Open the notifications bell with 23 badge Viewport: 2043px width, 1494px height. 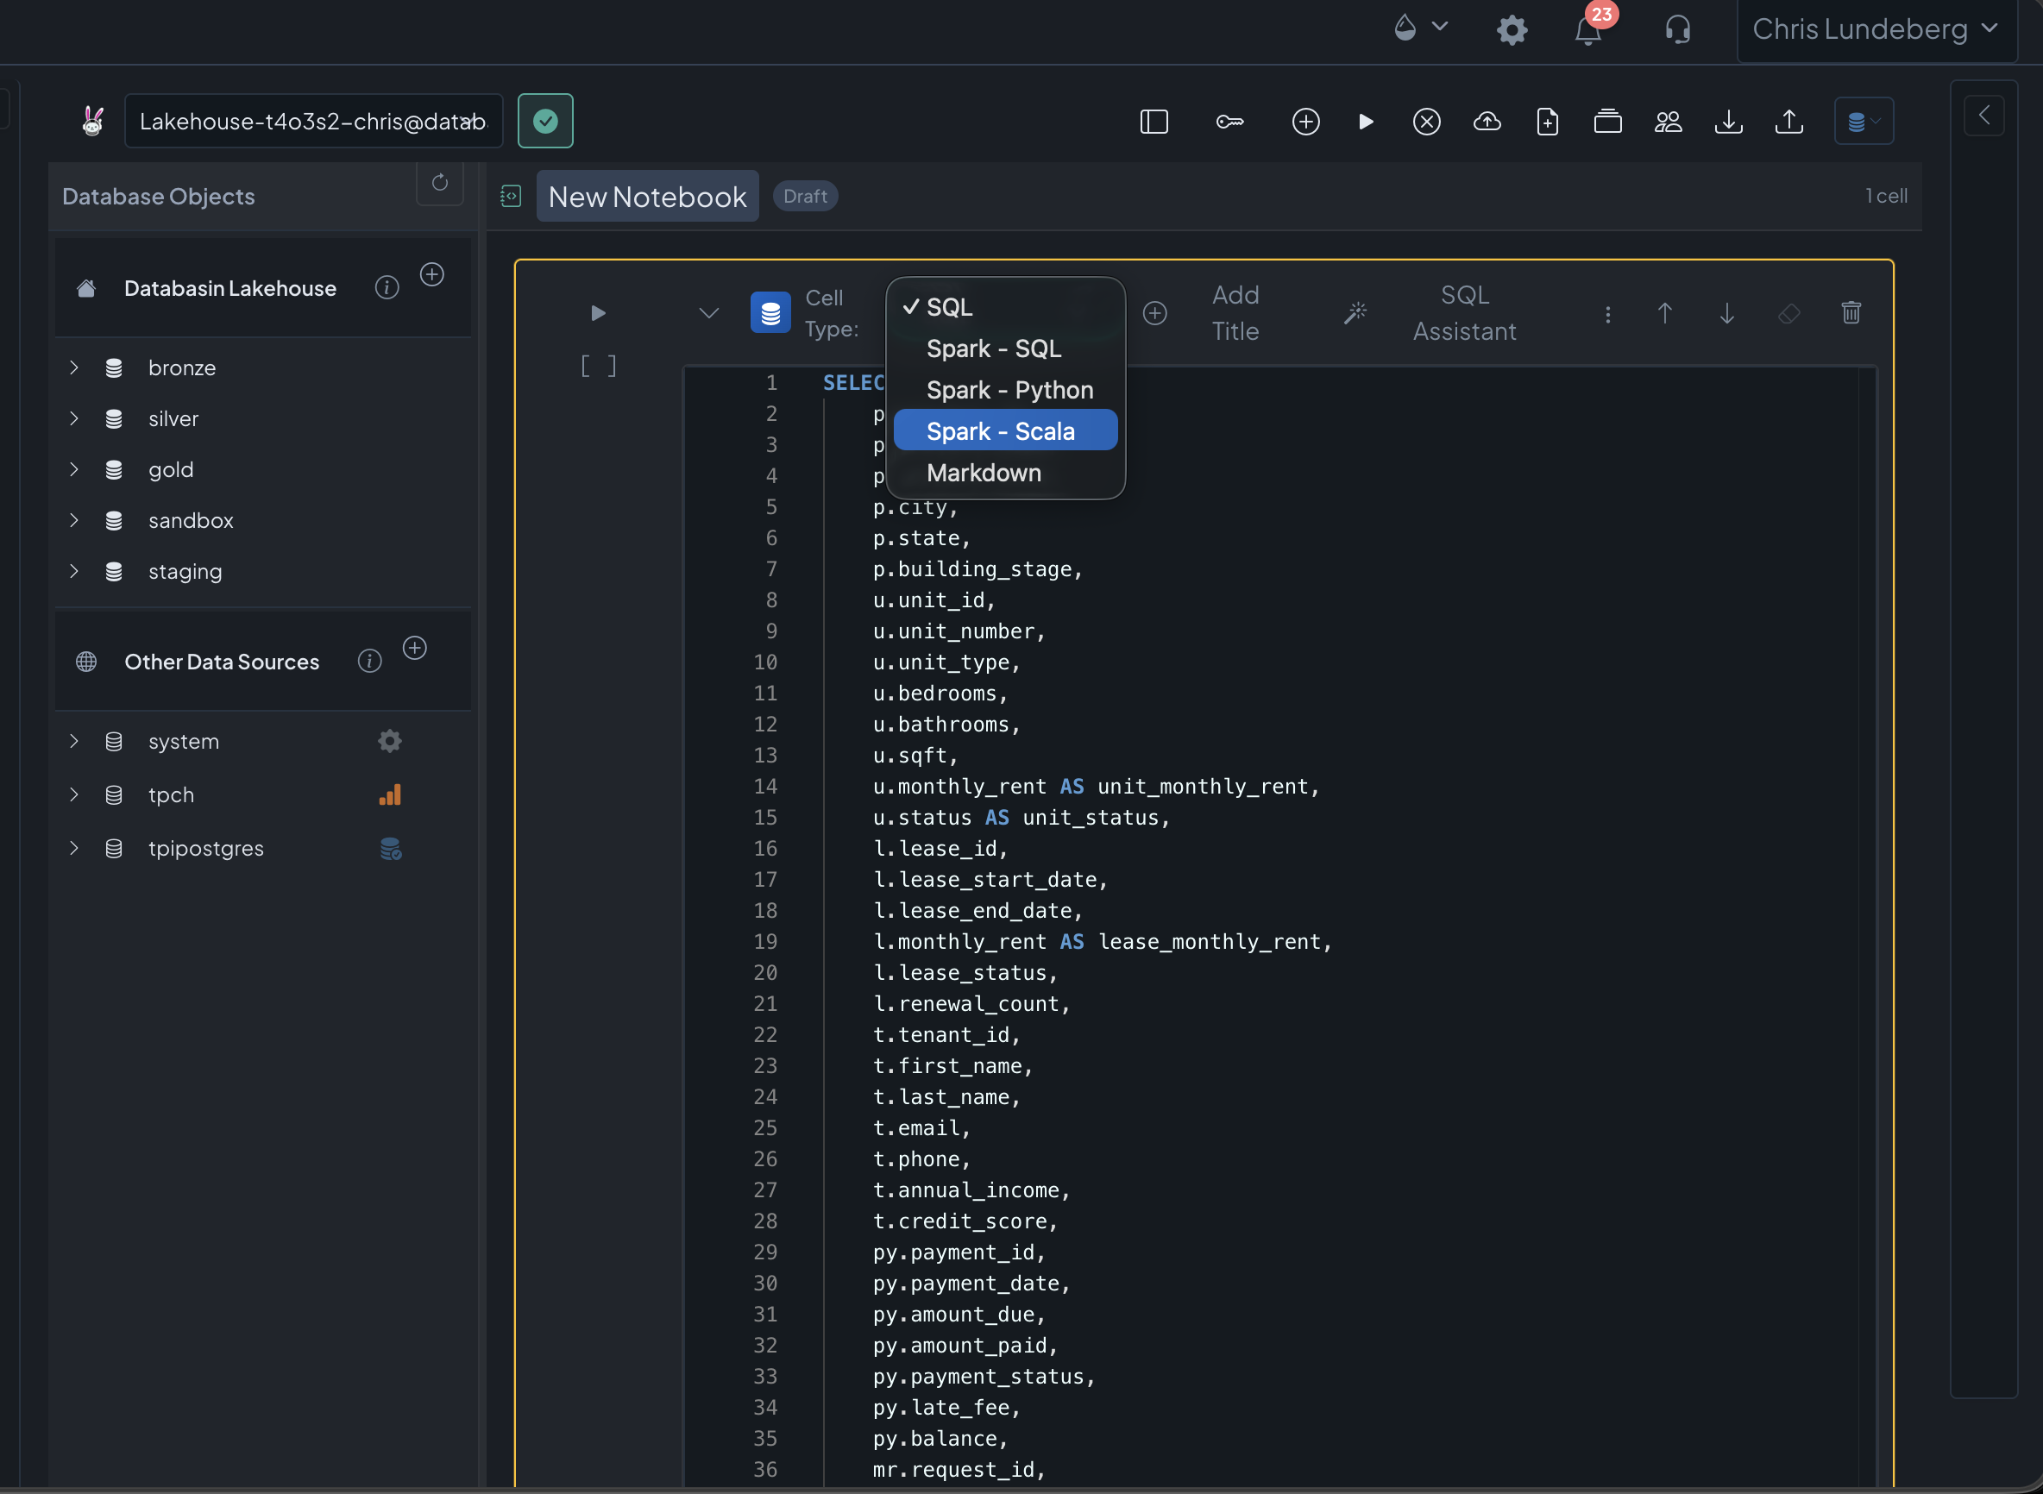(x=1589, y=30)
